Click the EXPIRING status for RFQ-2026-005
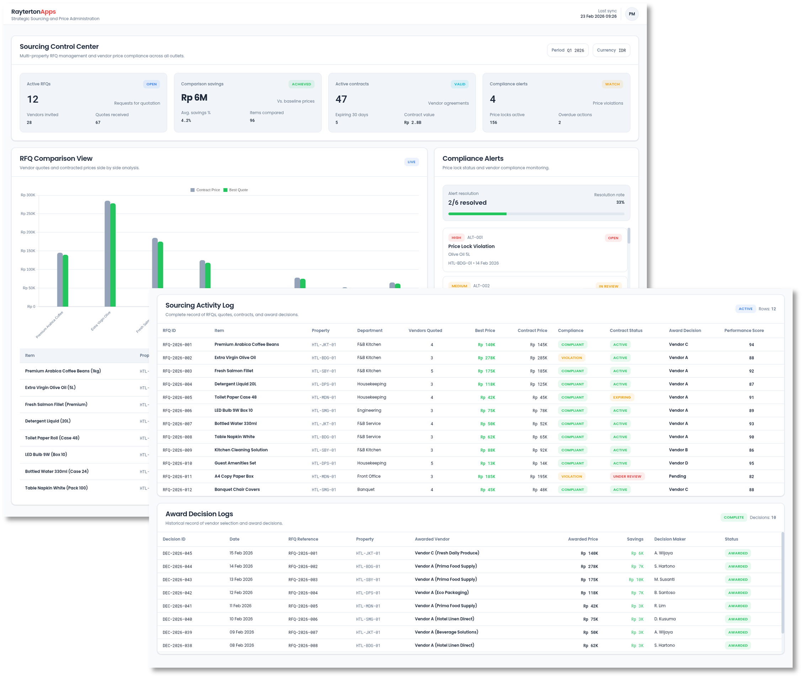Screen dimensions: 803x678 tap(622, 397)
